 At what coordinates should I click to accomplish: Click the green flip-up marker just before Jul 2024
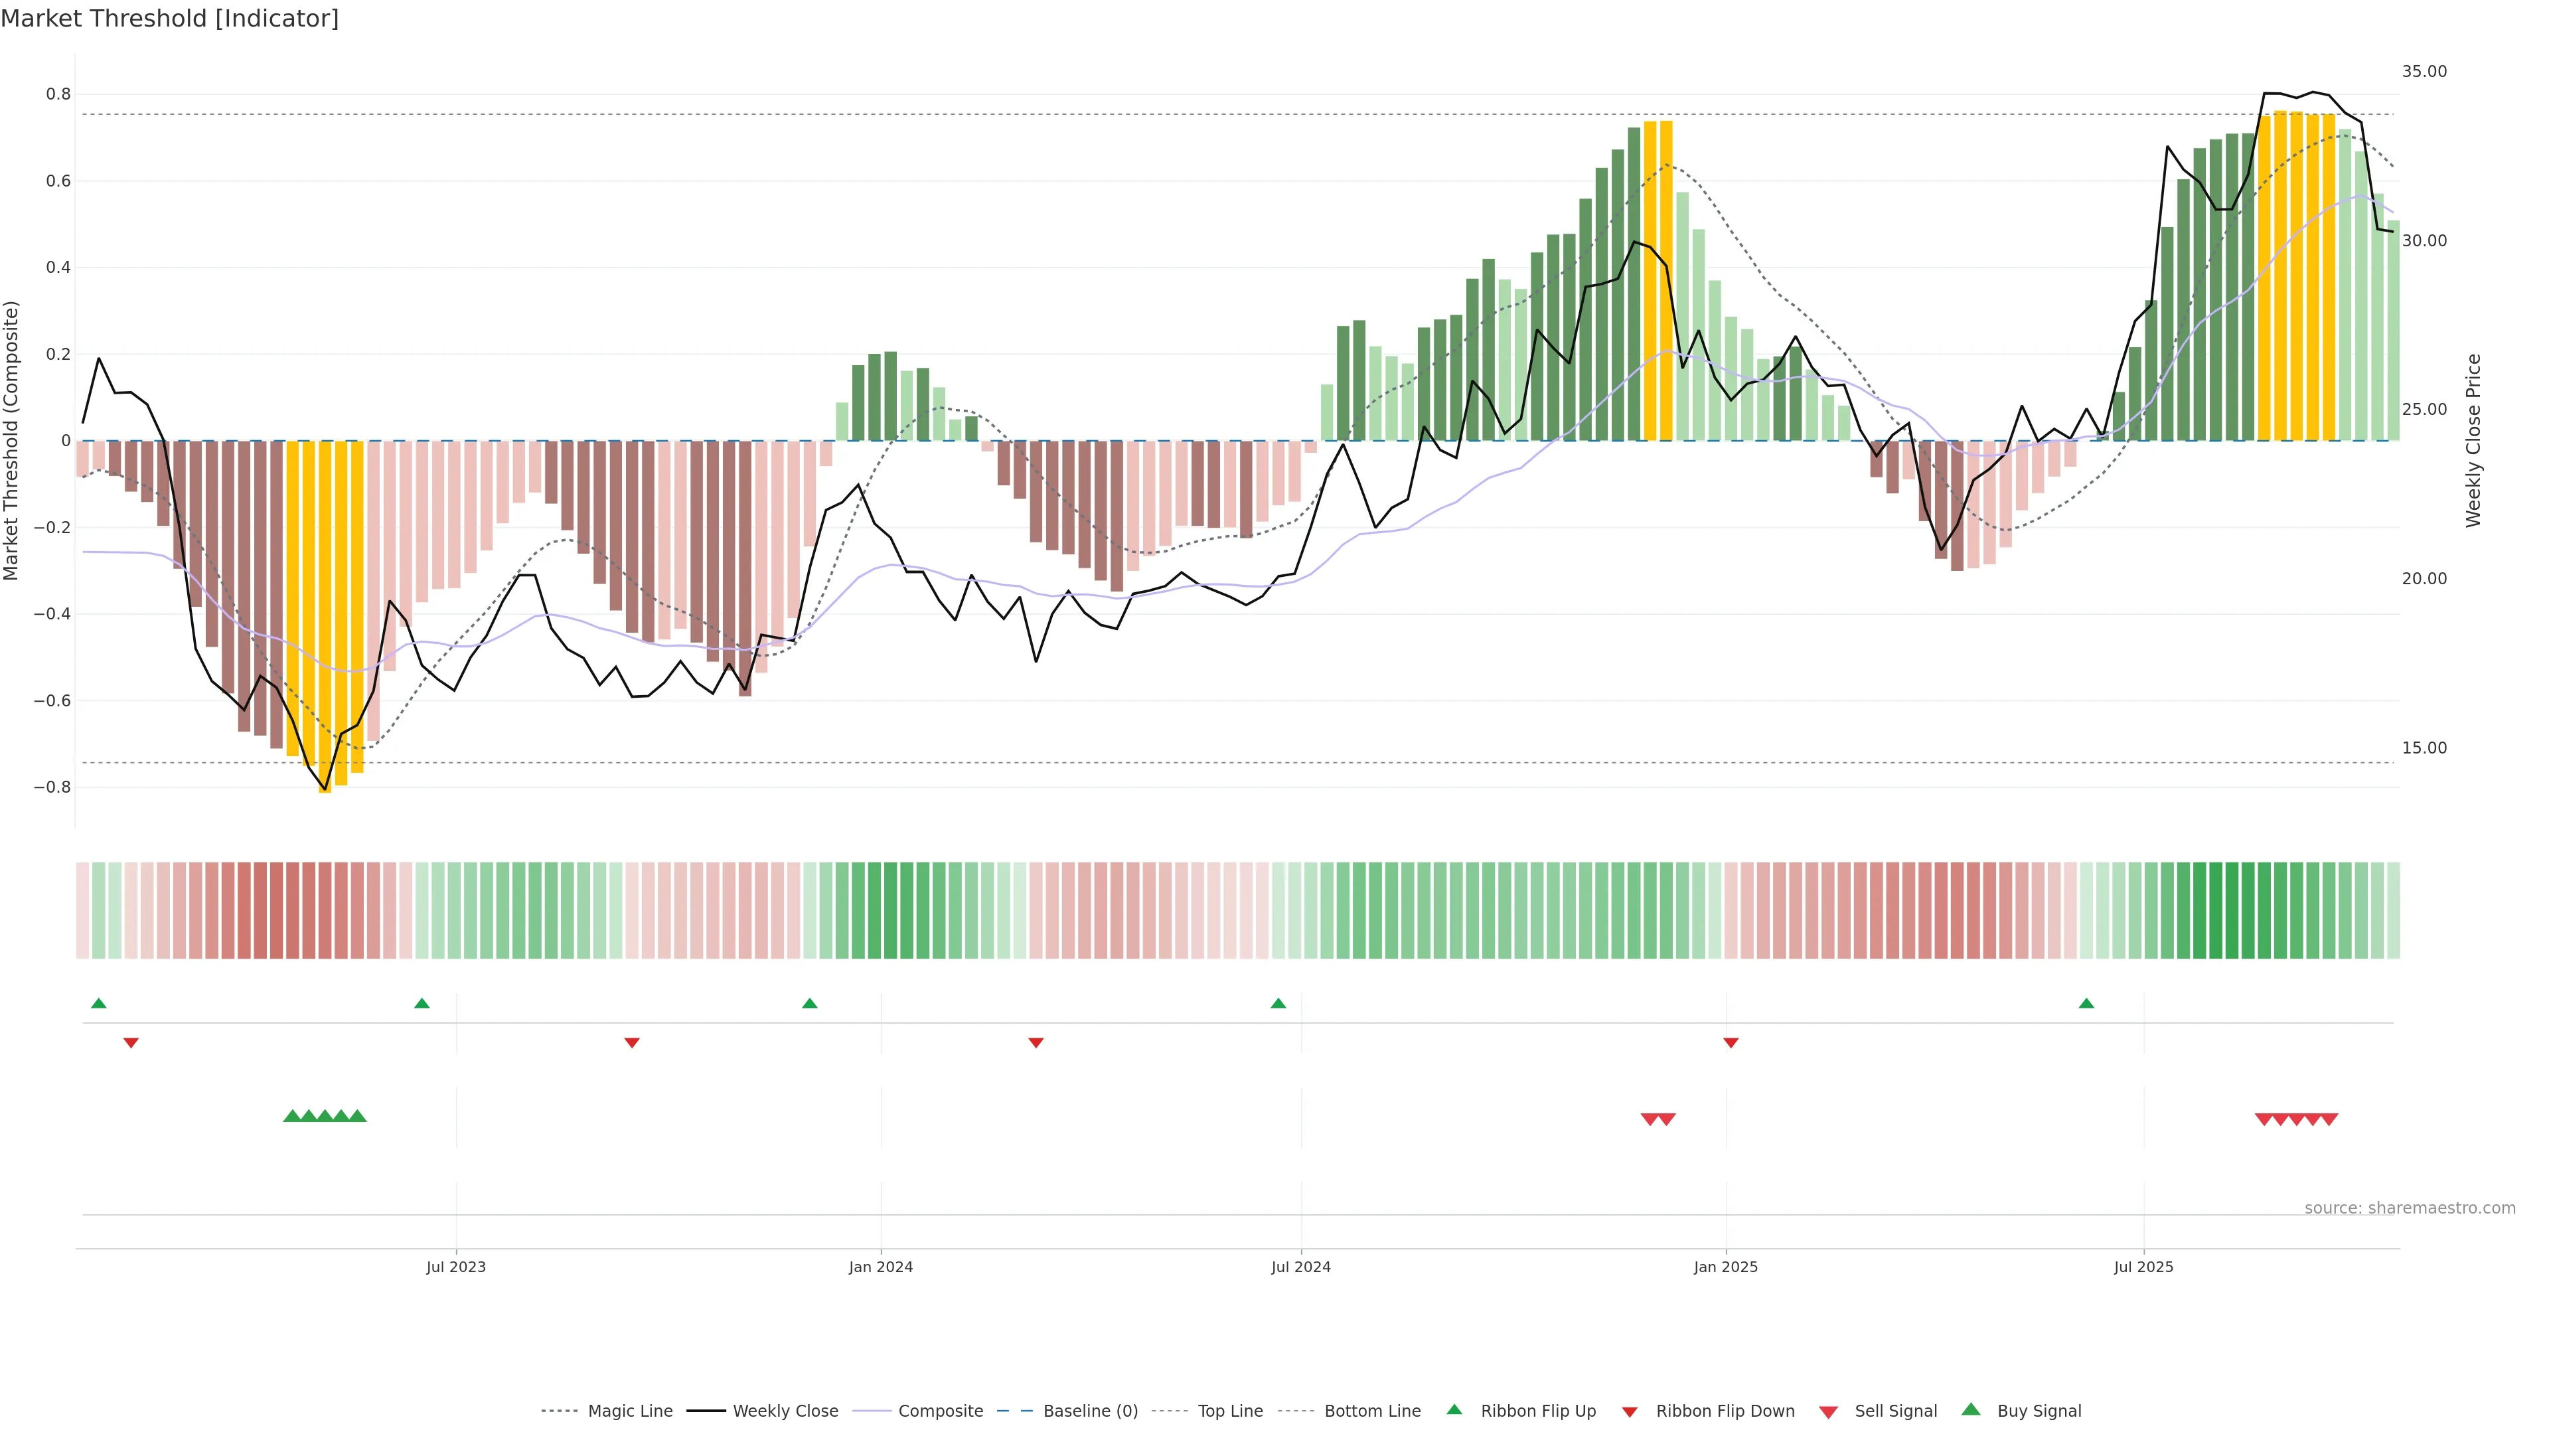(x=1278, y=1004)
